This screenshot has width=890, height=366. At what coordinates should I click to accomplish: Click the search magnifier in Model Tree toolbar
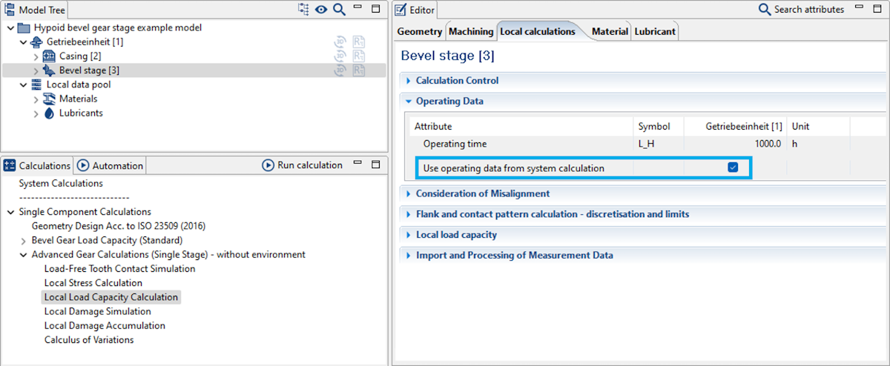click(339, 10)
